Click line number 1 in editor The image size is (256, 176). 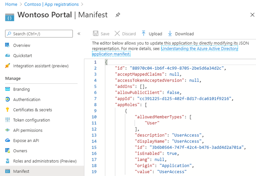[95, 62]
